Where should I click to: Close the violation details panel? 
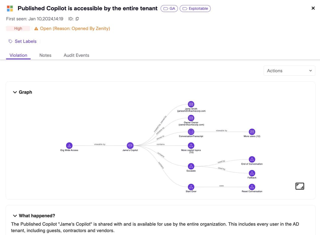pos(313,8)
